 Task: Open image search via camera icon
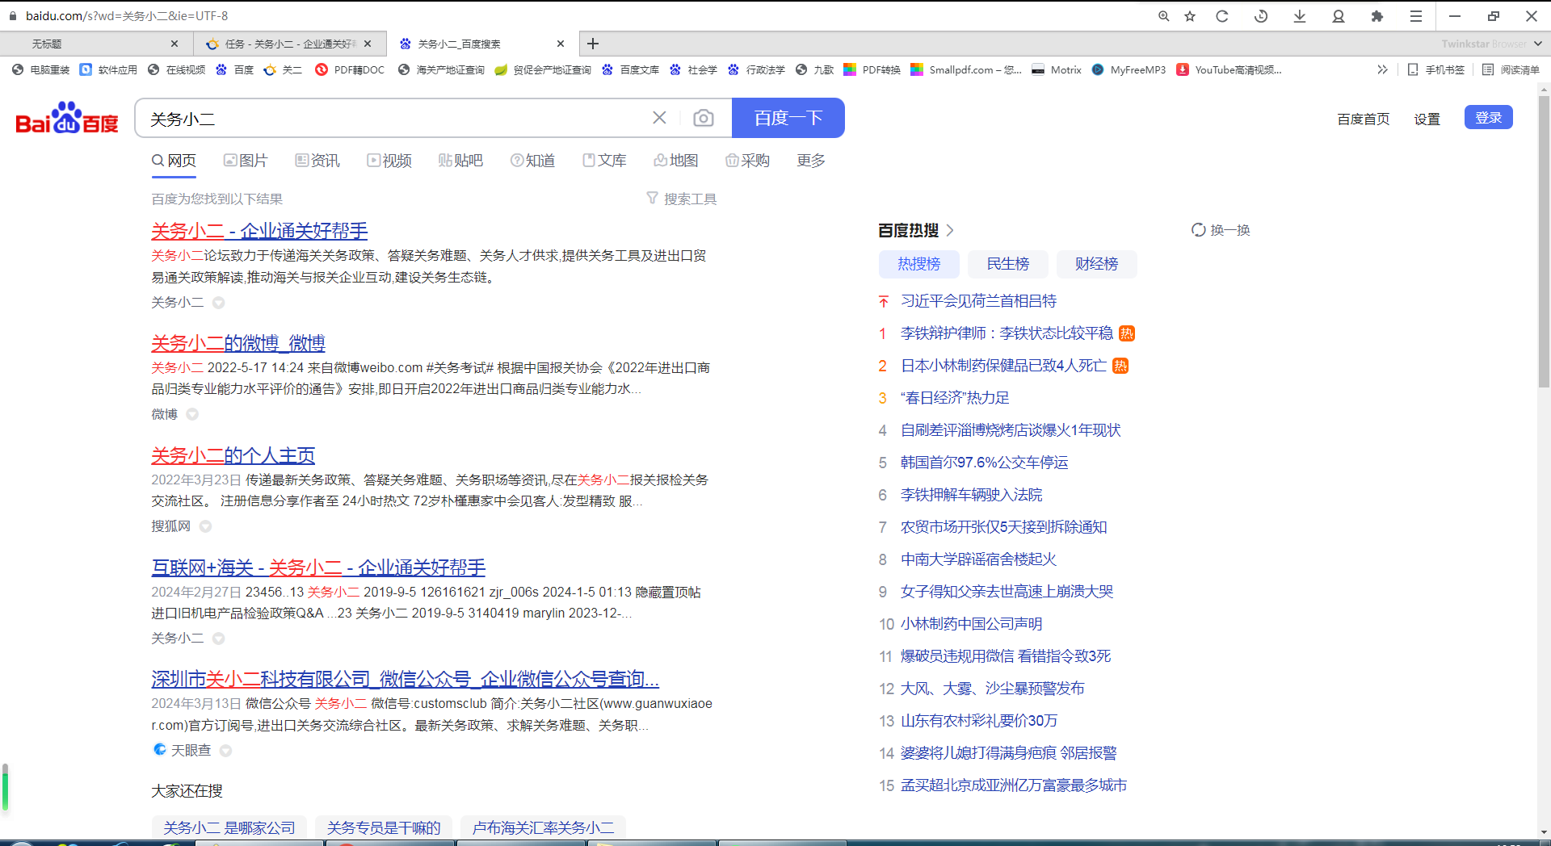coord(704,119)
